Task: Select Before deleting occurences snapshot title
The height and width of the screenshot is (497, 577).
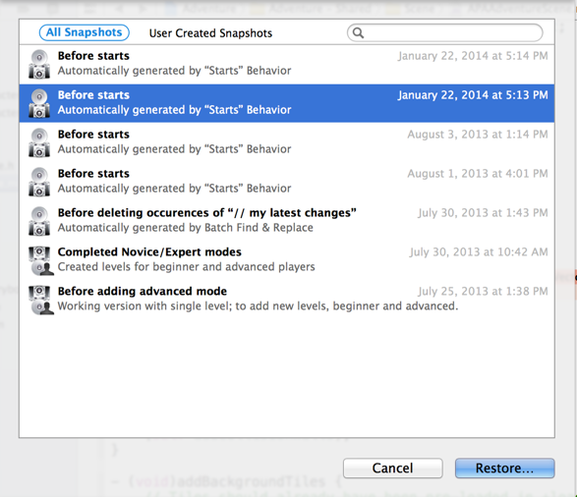Action: point(207,213)
